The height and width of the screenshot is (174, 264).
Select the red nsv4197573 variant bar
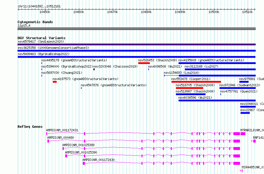[x=55, y=82]
